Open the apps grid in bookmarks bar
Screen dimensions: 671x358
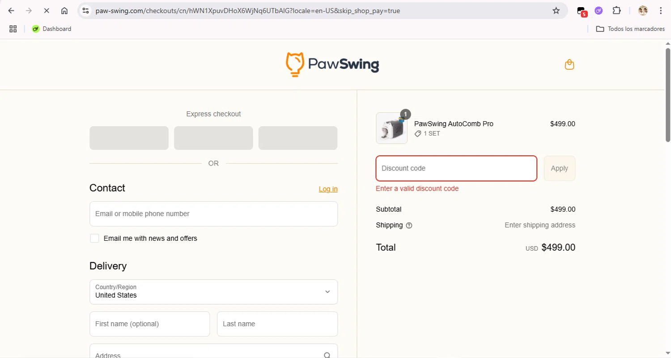coord(13,29)
